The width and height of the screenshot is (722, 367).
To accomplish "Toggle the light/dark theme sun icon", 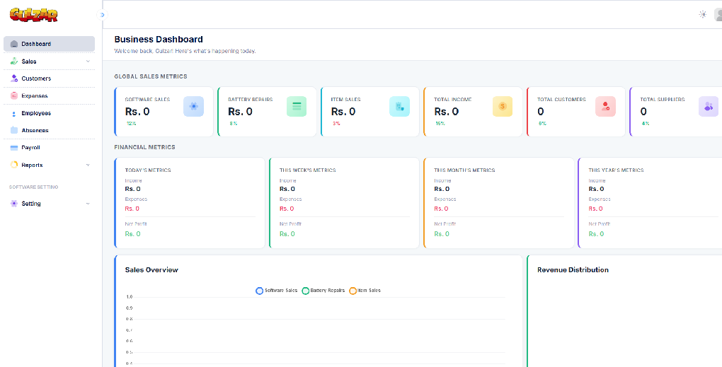I will point(702,14).
